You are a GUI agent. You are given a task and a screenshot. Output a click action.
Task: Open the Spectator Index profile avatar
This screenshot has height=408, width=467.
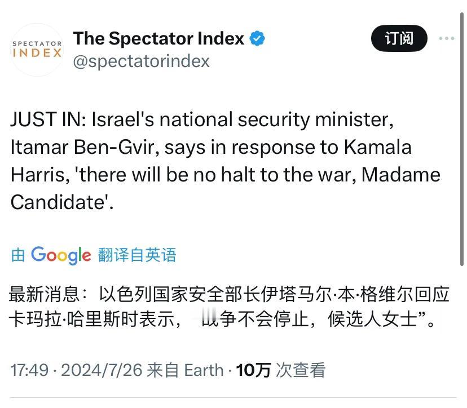(x=37, y=50)
